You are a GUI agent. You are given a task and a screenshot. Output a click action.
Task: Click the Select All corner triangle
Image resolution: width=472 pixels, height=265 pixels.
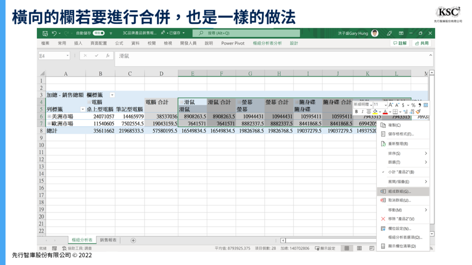[x=42, y=73]
